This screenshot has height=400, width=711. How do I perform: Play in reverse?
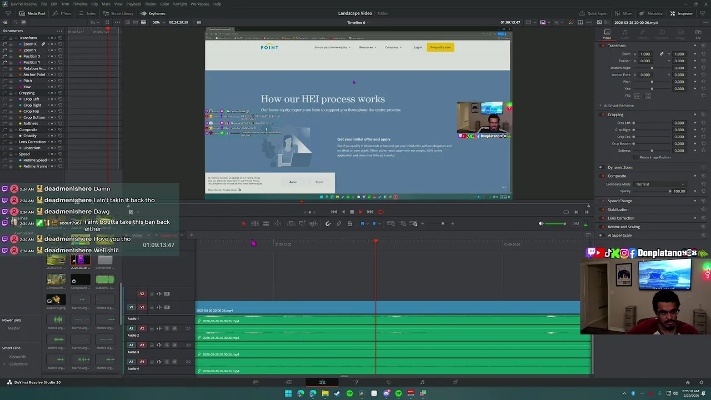click(x=343, y=212)
